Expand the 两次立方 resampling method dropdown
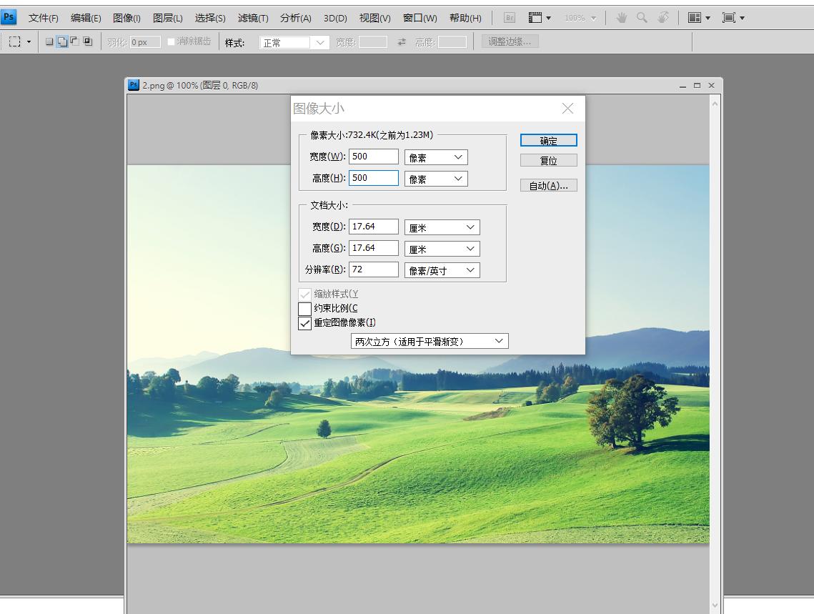Viewport: 814px width, 614px height. pos(430,342)
